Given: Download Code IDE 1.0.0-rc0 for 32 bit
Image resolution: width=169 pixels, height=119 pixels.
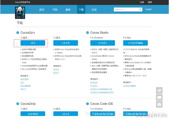Looking at the screenshot, I should click(x=103, y=114).
